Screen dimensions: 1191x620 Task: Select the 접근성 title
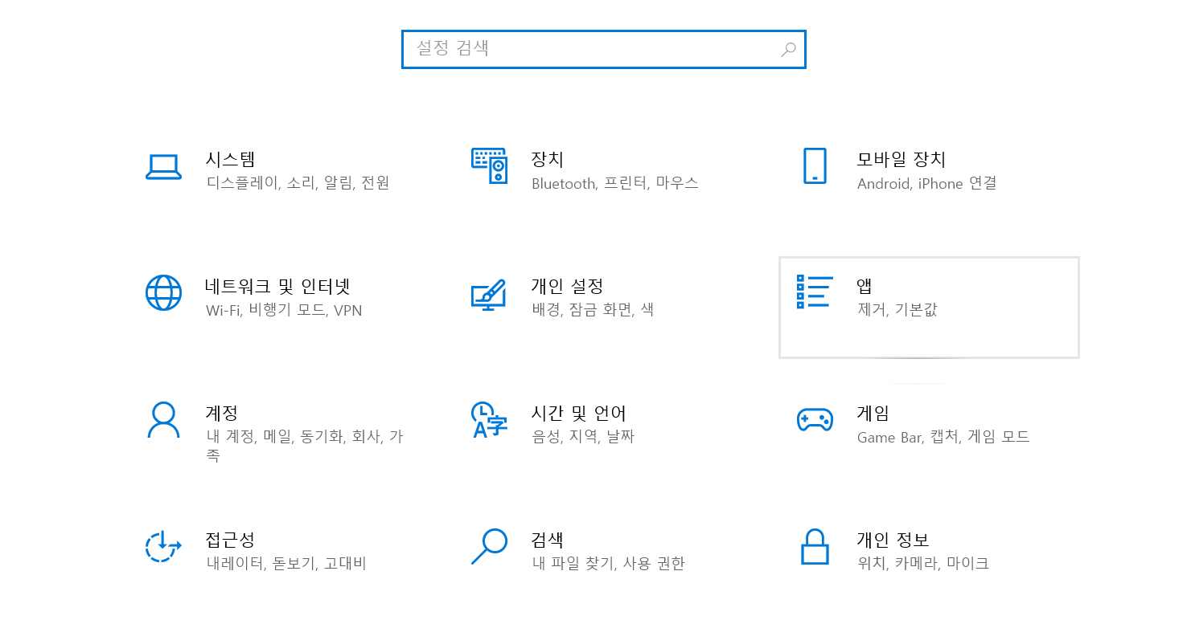(231, 540)
